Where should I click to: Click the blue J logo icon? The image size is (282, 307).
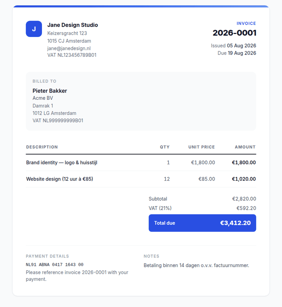[x=34, y=29]
